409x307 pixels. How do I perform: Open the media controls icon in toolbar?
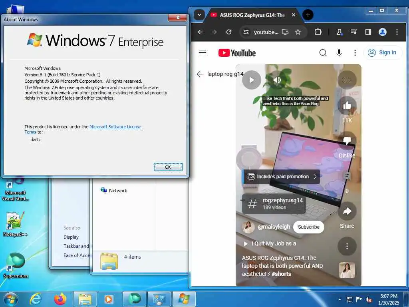point(354,32)
